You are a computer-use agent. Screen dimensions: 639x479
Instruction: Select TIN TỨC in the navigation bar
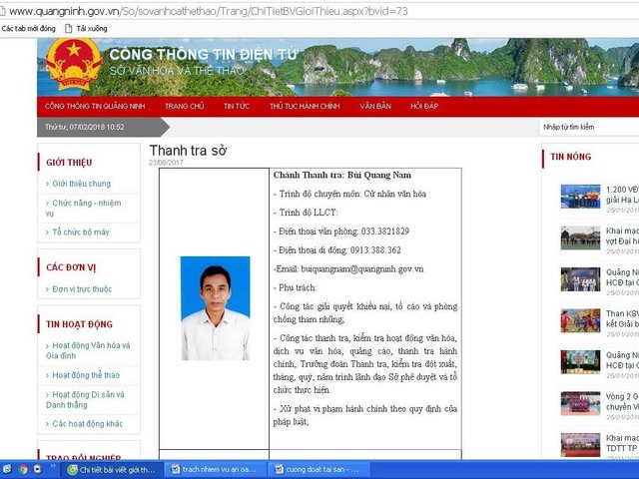click(x=237, y=105)
